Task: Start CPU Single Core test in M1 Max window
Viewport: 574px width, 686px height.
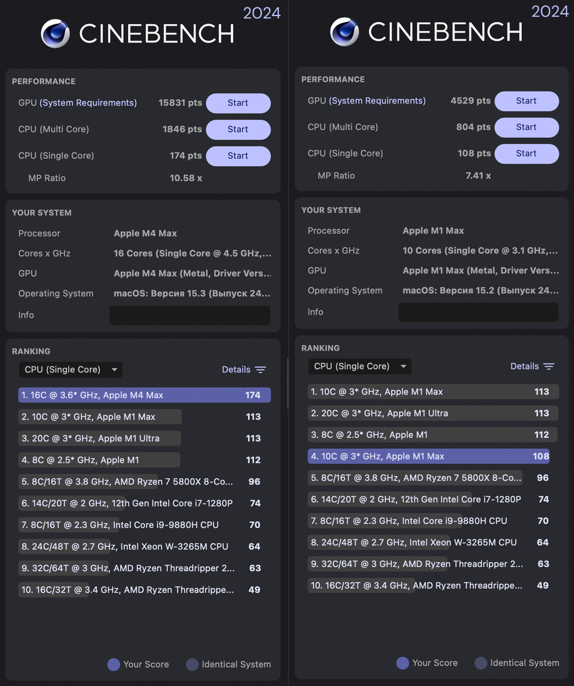Action: coord(527,153)
